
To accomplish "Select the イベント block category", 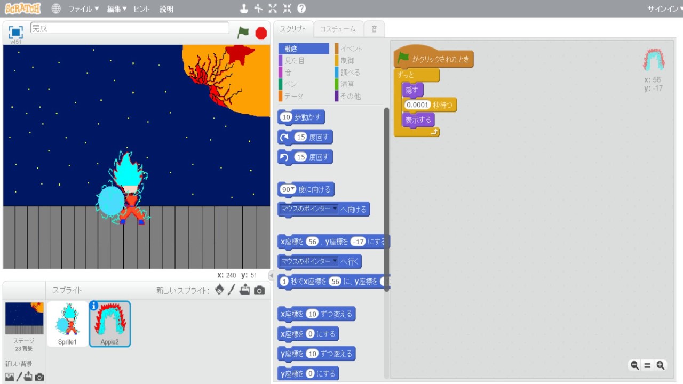I will point(359,49).
